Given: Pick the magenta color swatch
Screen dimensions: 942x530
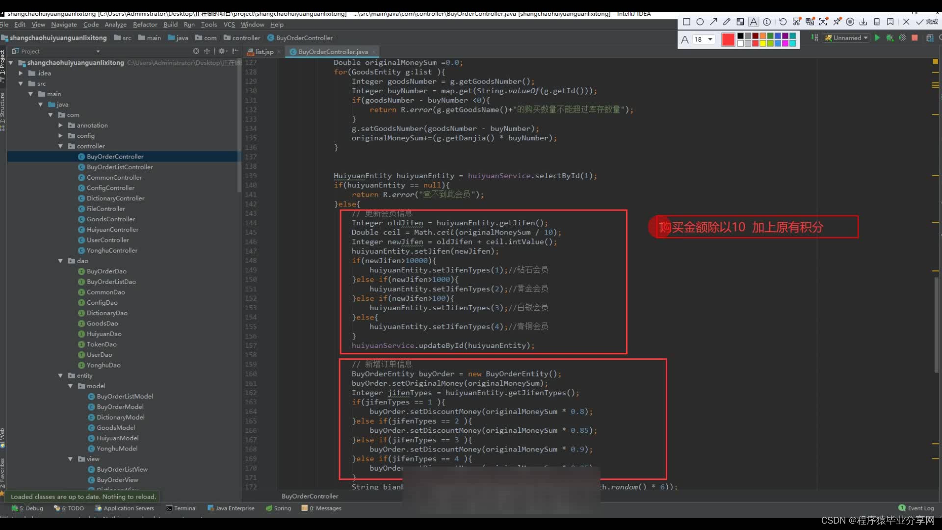Looking at the screenshot, I should (785, 43).
